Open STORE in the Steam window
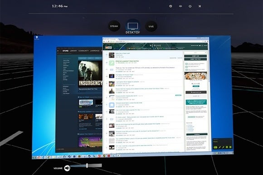This screenshot has height=175, width=263. point(65,51)
